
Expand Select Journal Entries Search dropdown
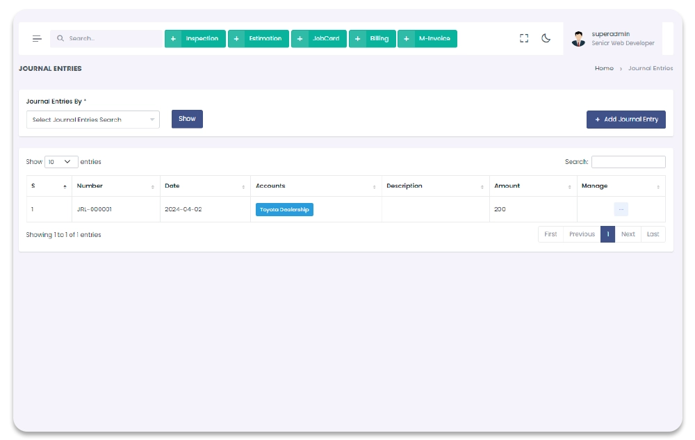pyautogui.click(x=93, y=120)
